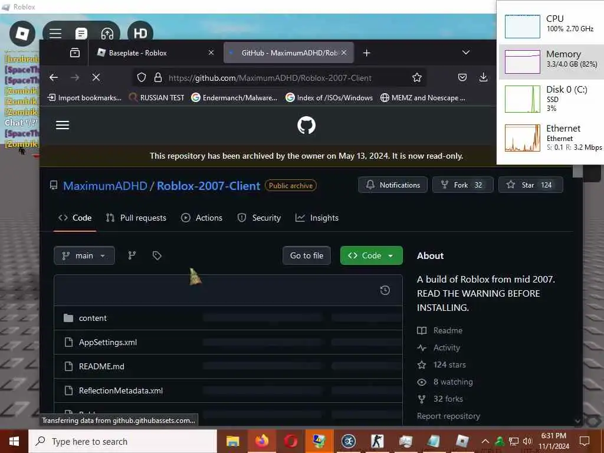Image resolution: width=604 pixels, height=453 pixels.
Task: Open the RUSSIAN TEST bookmark
Action: tap(156, 98)
